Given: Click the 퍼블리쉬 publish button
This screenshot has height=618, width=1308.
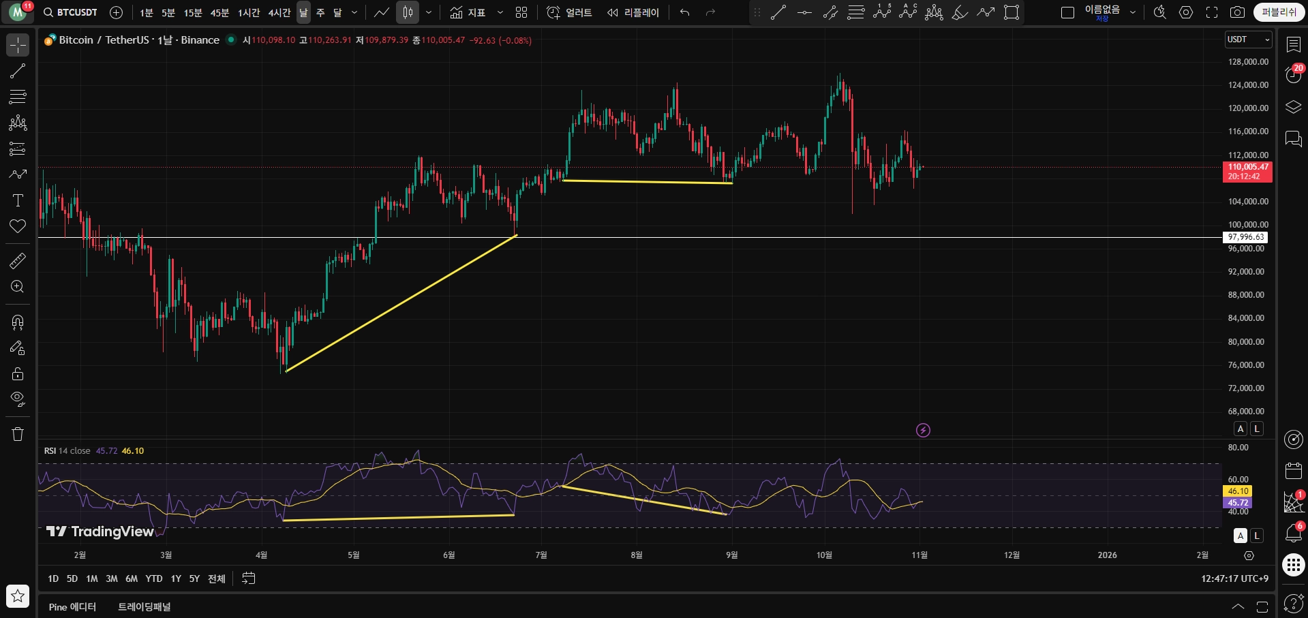Looking at the screenshot, I should tap(1279, 12).
